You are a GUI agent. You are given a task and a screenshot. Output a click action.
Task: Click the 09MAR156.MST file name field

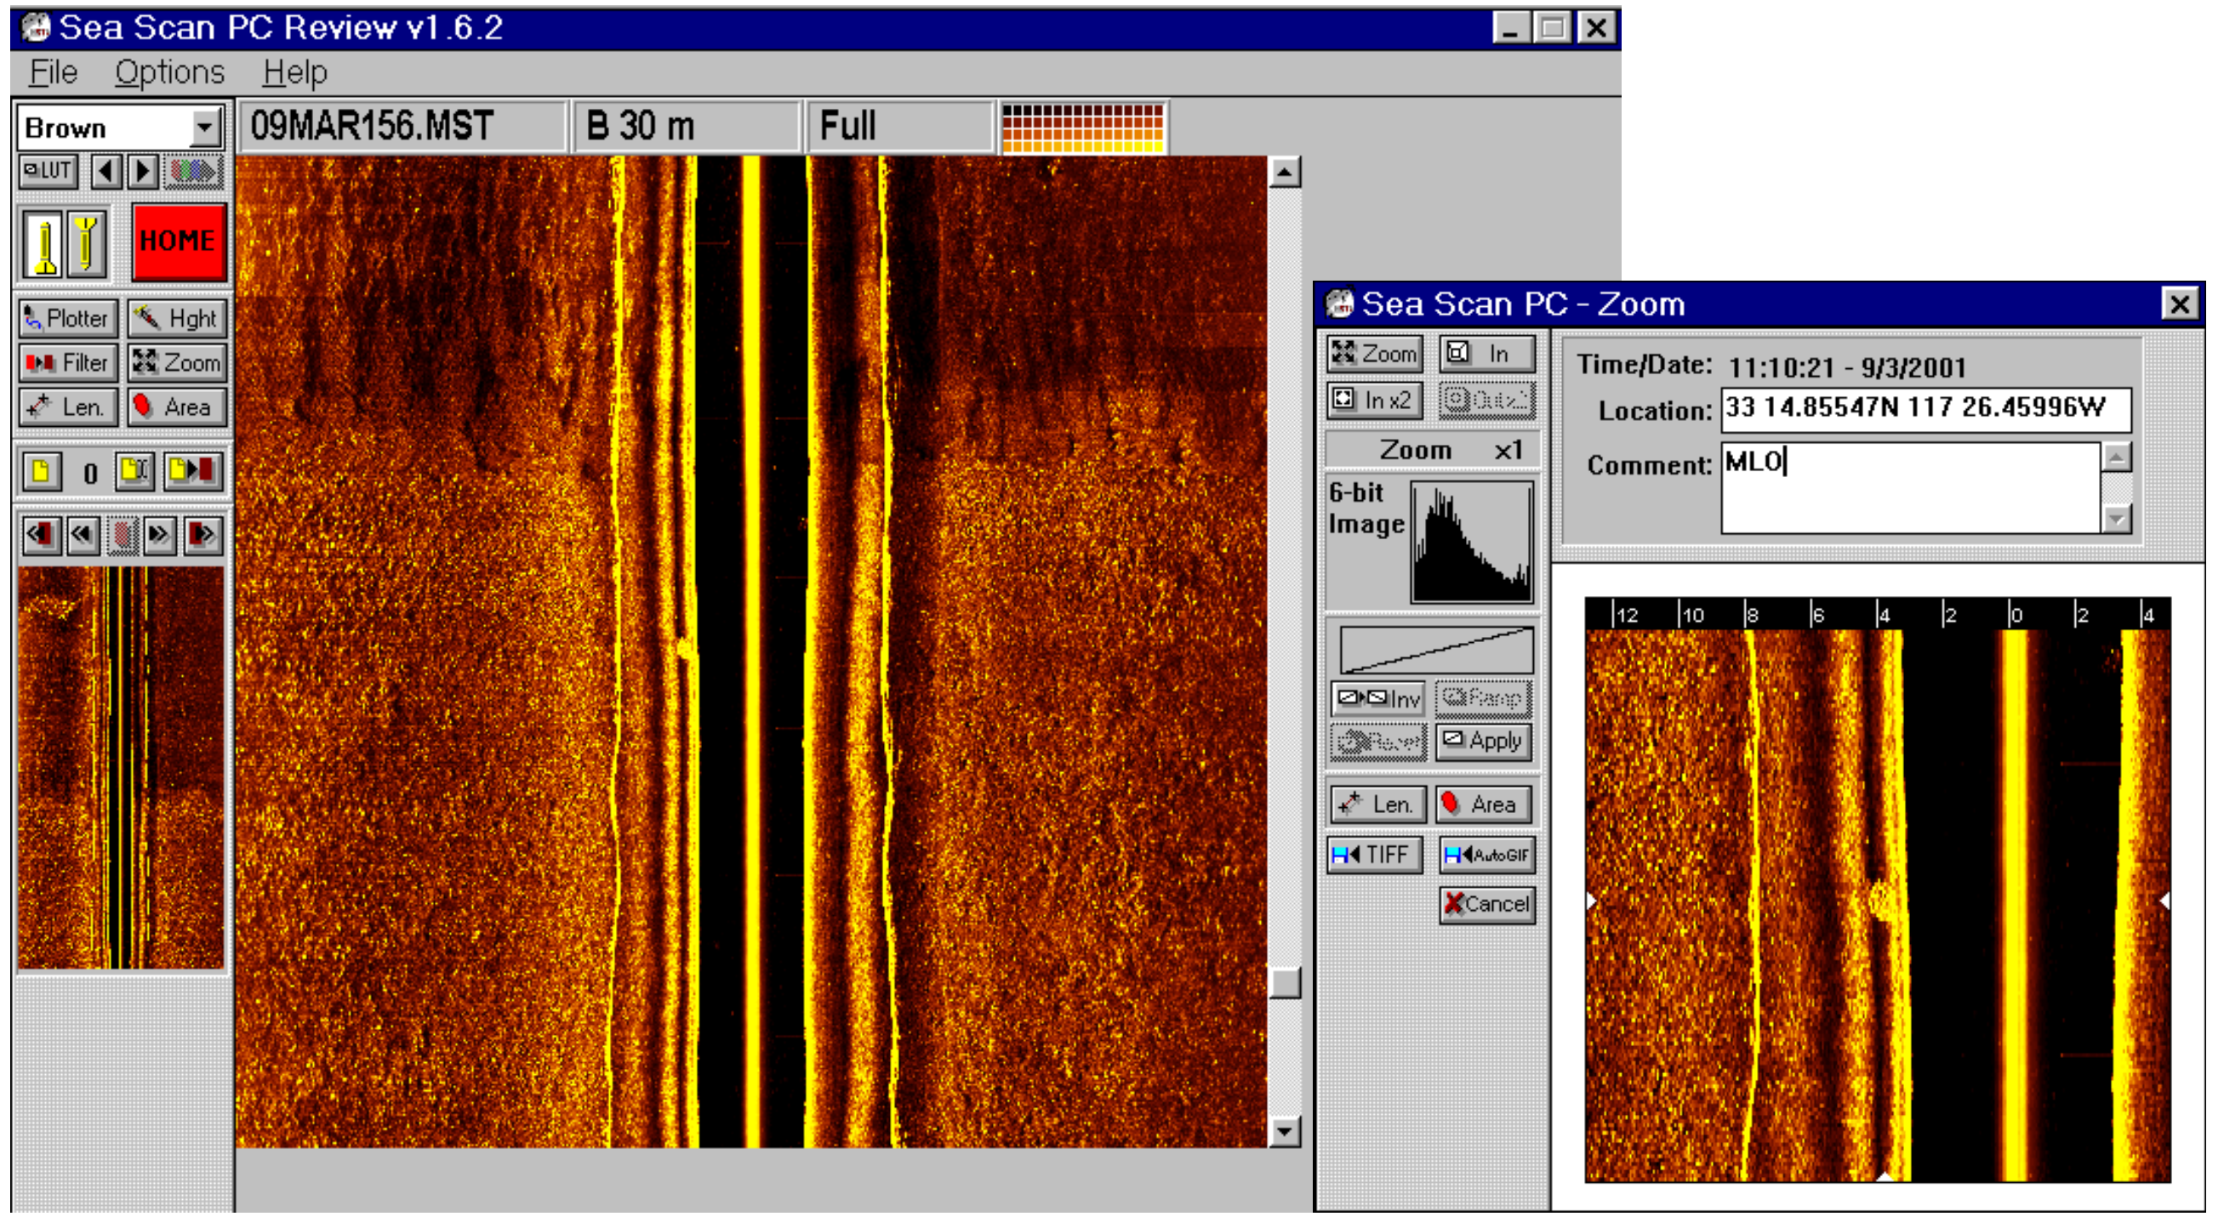click(402, 126)
